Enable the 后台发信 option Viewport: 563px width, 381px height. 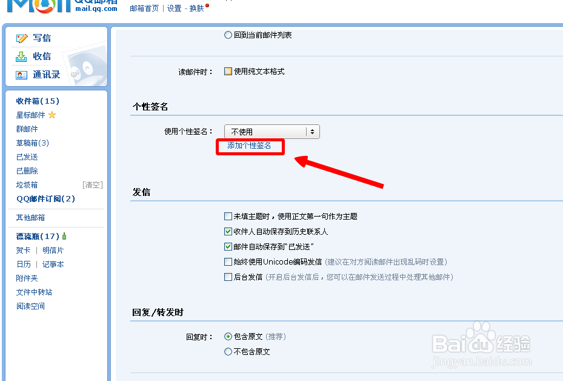pyautogui.click(x=228, y=277)
